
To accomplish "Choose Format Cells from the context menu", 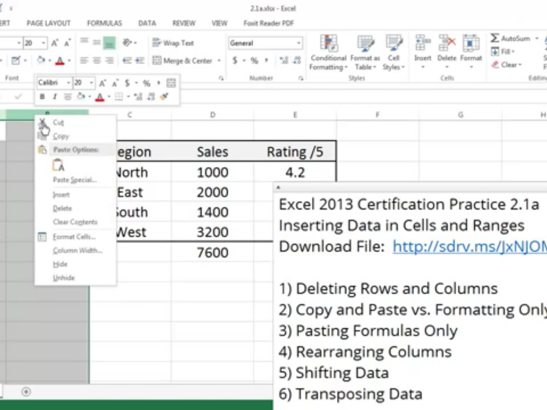I will [x=75, y=237].
